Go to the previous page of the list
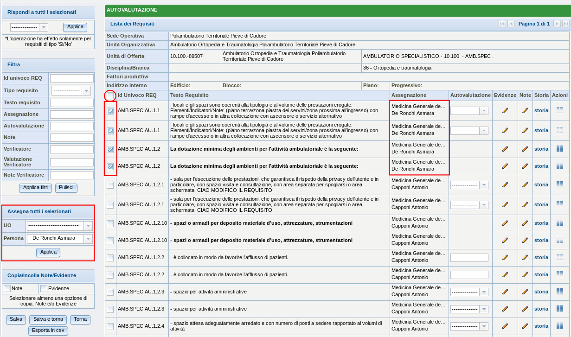The image size is (571, 337). tap(511, 24)
